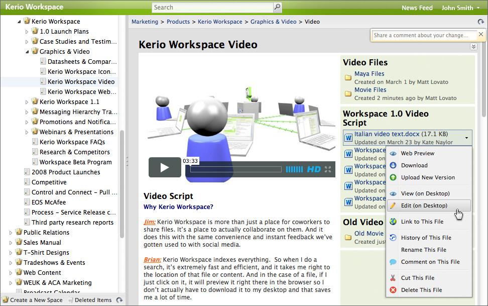Click the Maya Files folder icon
This screenshot has width=488, height=306.
pos(348,77)
